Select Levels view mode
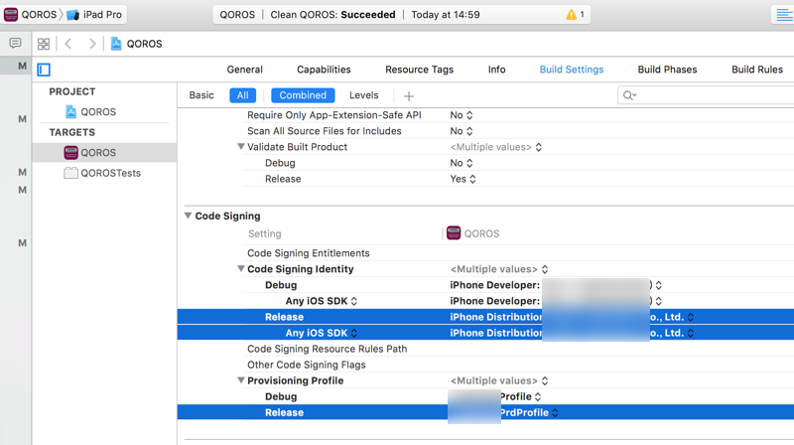Screen dimensions: 794x445 click(363, 95)
